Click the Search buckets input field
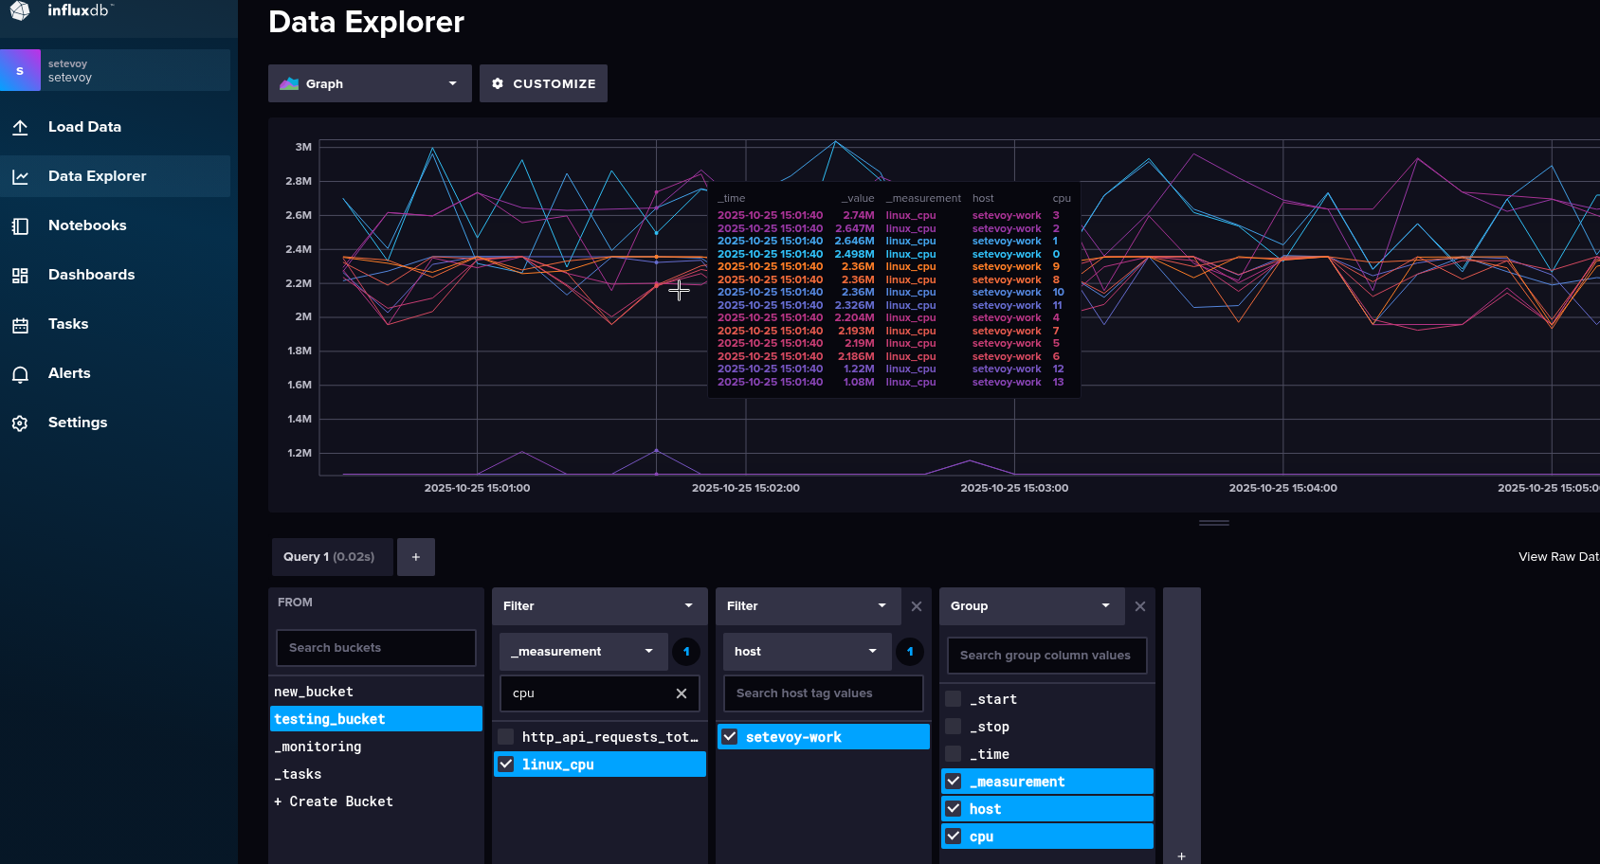Image resolution: width=1600 pixels, height=864 pixels. (x=375, y=648)
